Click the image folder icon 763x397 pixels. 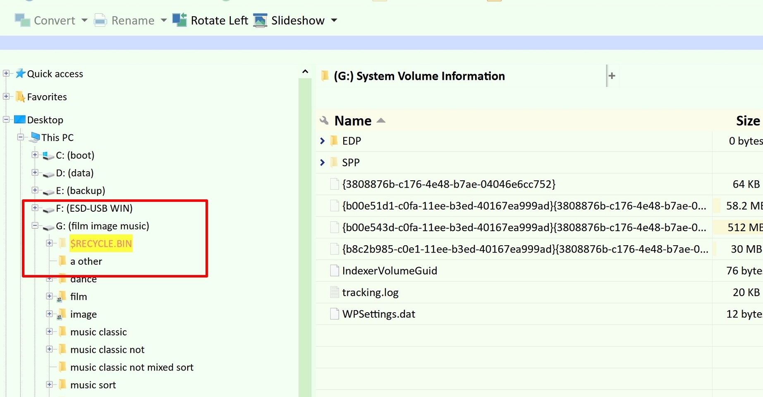(62, 314)
